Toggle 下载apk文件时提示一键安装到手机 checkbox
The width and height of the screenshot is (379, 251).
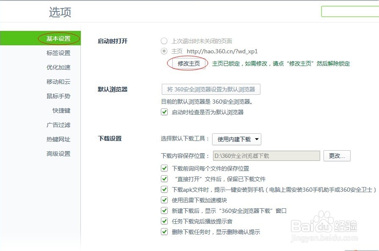[x=164, y=189]
